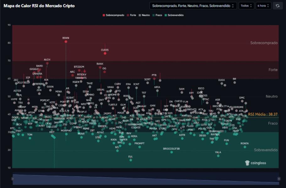Click the BDXN bubble in the overbought zone

click(66, 41)
